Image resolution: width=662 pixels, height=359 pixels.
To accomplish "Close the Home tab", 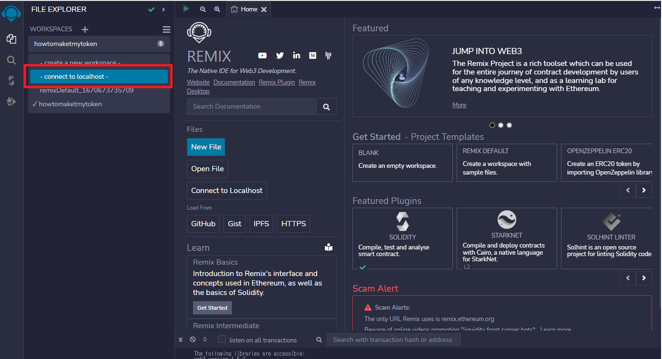I will [264, 9].
